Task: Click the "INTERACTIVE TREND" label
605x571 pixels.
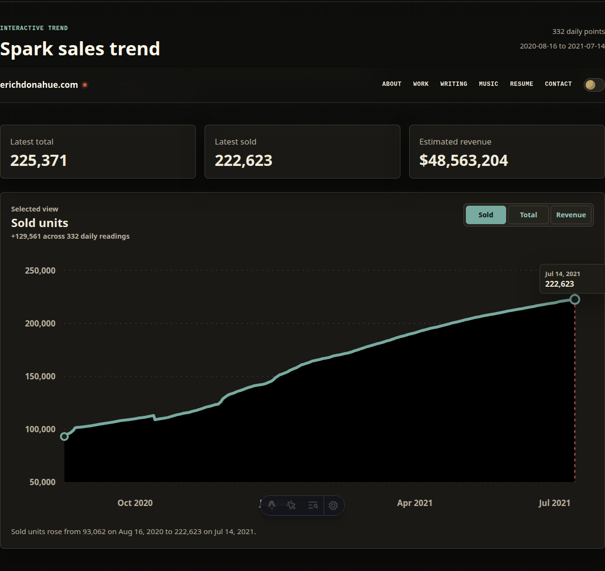Action: click(34, 28)
